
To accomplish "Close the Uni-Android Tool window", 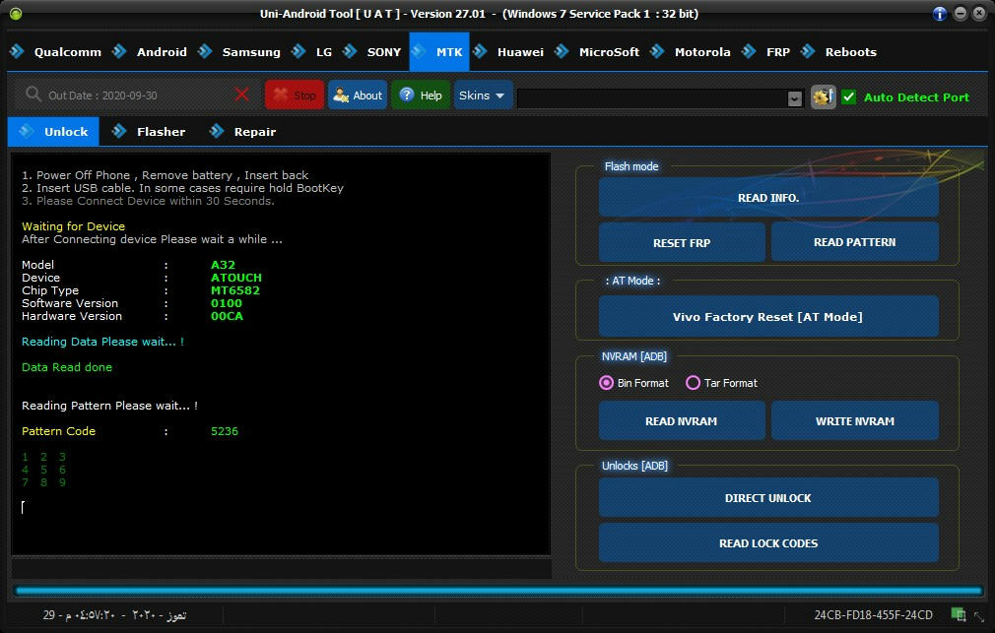I will [980, 14].
